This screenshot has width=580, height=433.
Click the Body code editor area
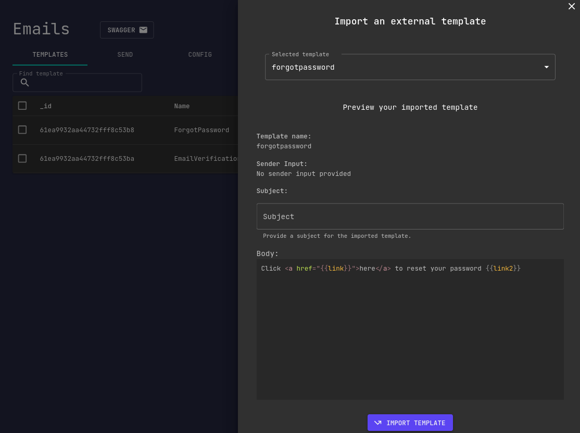coord(410,329)
